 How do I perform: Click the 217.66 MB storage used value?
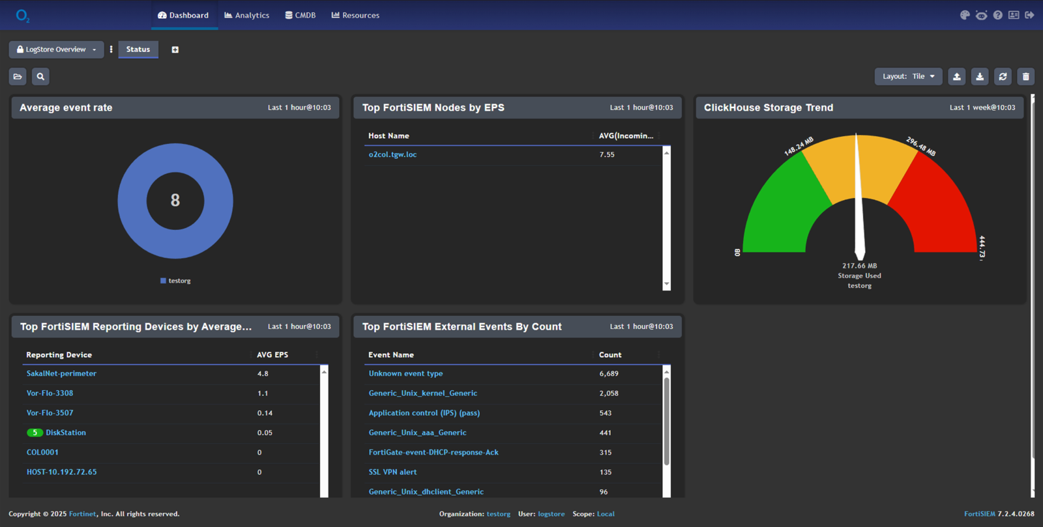click(x=859, y=266)
